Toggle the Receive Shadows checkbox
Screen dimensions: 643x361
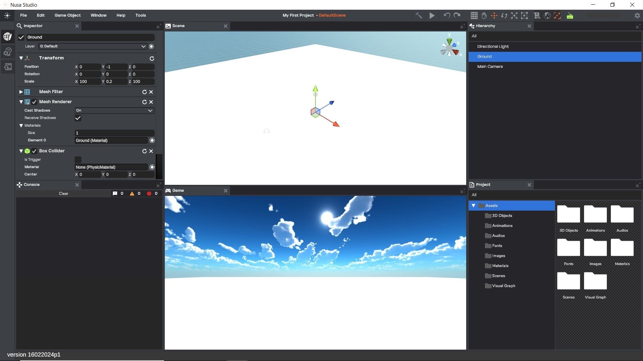point(78,118)
